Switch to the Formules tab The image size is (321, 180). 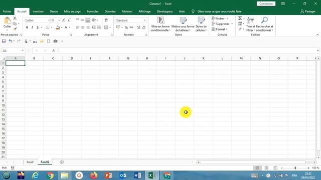[92, 11]
